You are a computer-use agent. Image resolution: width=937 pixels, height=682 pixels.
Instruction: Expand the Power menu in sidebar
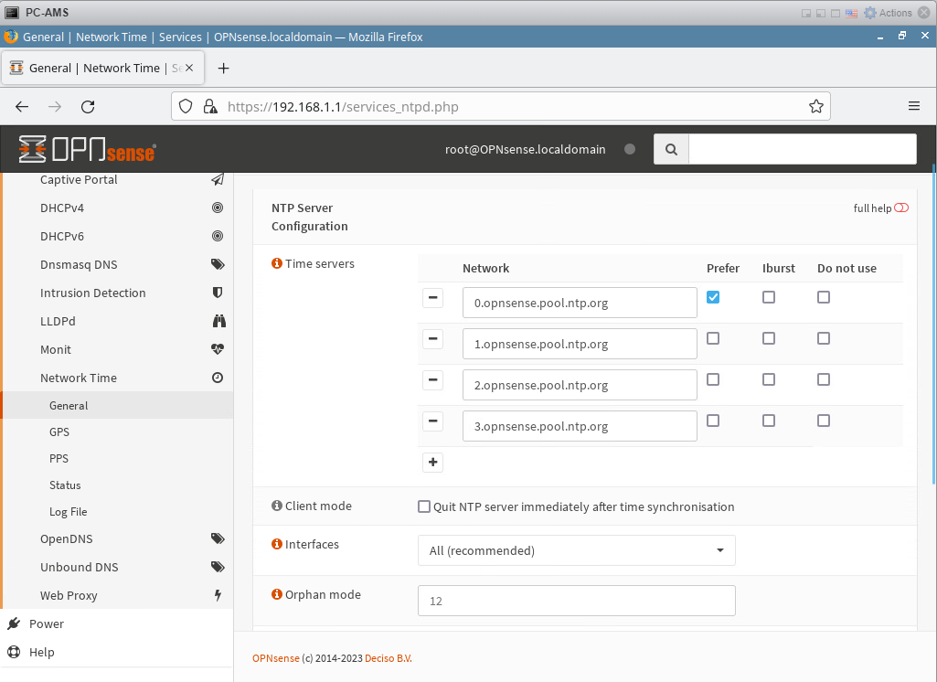click(x=47, y=623)
